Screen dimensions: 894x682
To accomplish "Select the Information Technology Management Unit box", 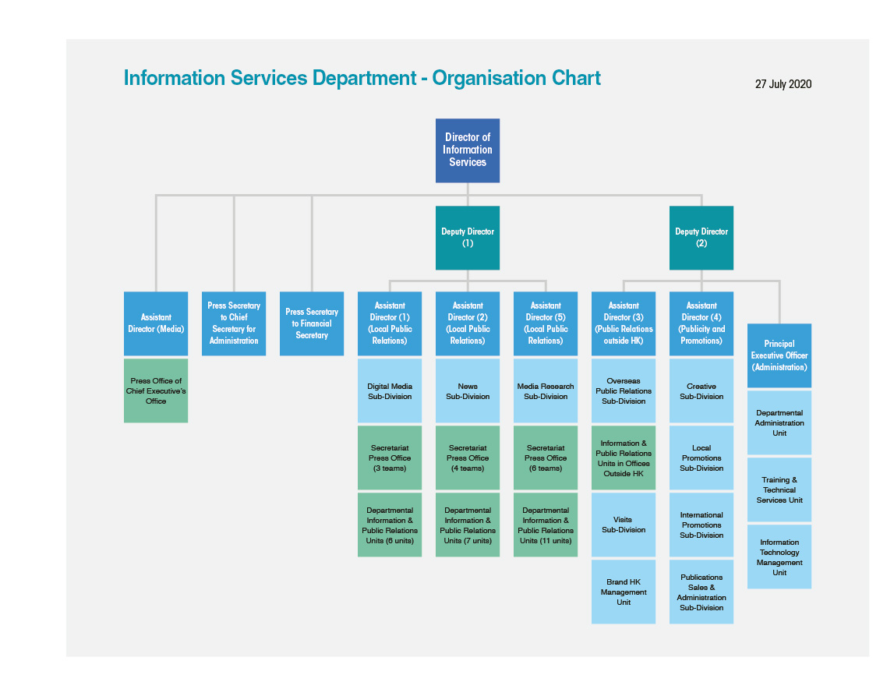I will point(779,556).
